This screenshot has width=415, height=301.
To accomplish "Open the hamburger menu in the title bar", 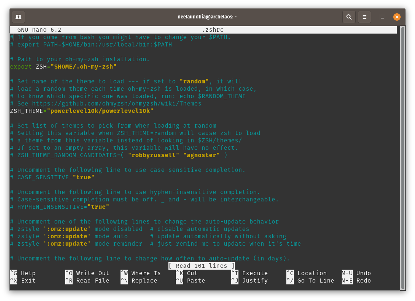I will pyautogui.click(x=365, y=17).
